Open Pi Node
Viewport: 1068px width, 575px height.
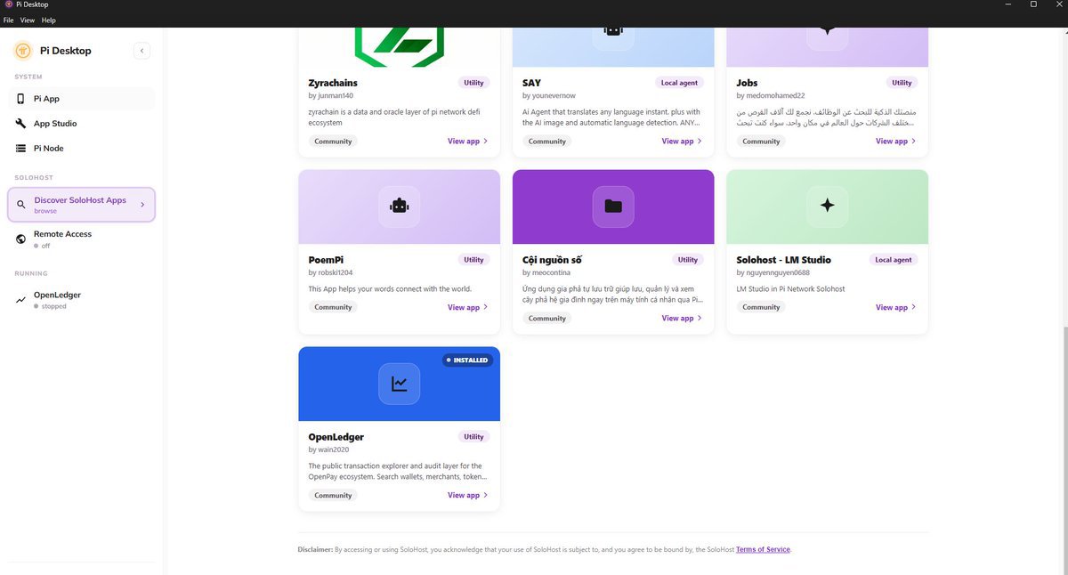(81, 149)
